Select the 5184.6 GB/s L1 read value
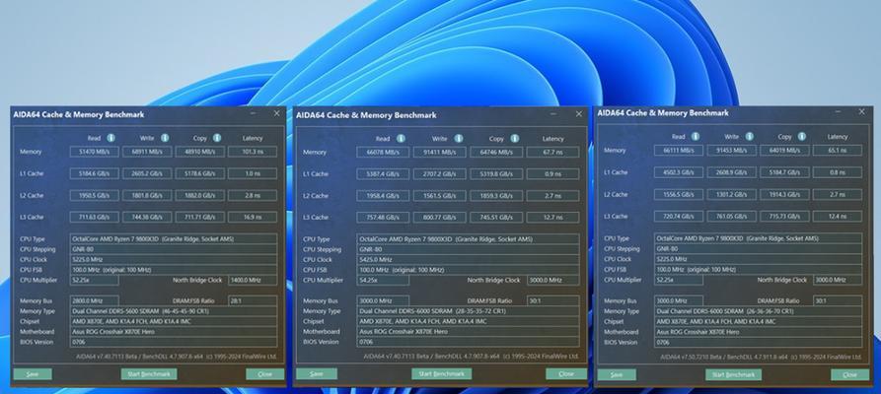 tap(94, 173)
